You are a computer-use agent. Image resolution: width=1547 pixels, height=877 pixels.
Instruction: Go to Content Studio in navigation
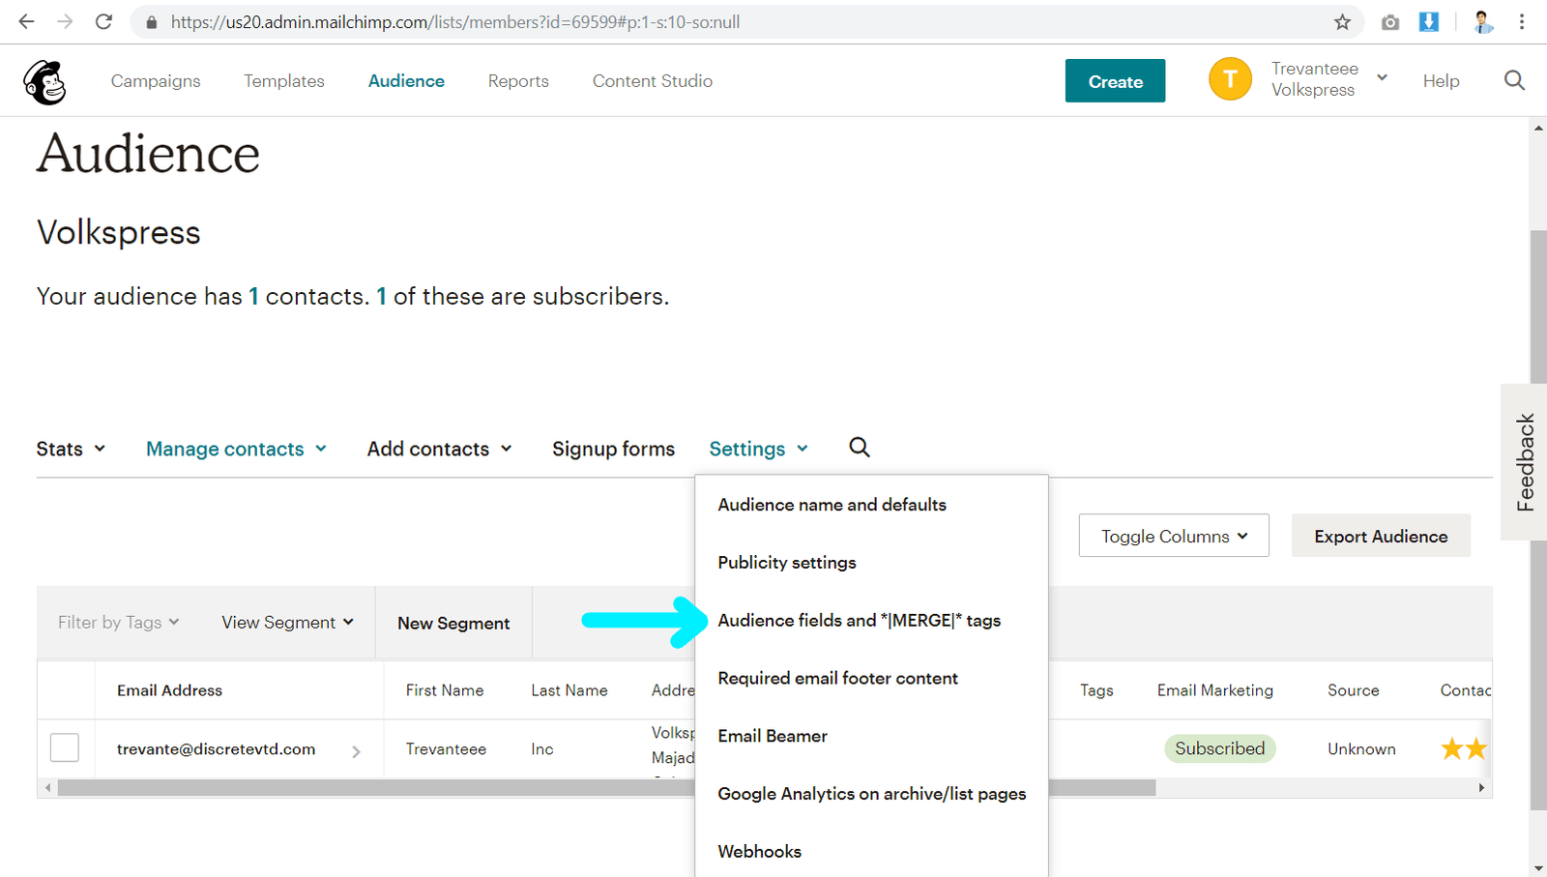653,81
